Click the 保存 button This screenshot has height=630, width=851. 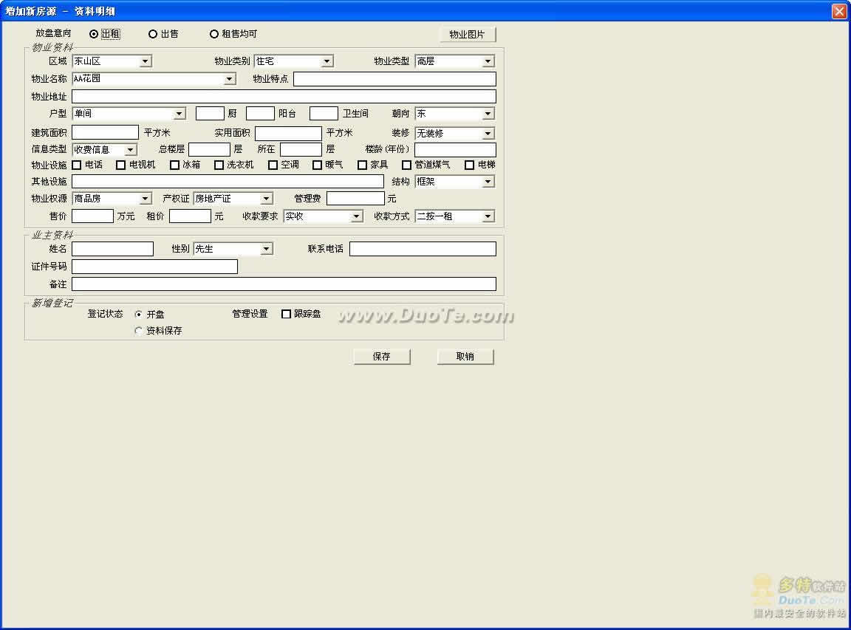381,356
